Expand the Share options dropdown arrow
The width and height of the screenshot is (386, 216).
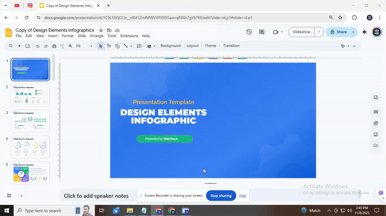353,32
